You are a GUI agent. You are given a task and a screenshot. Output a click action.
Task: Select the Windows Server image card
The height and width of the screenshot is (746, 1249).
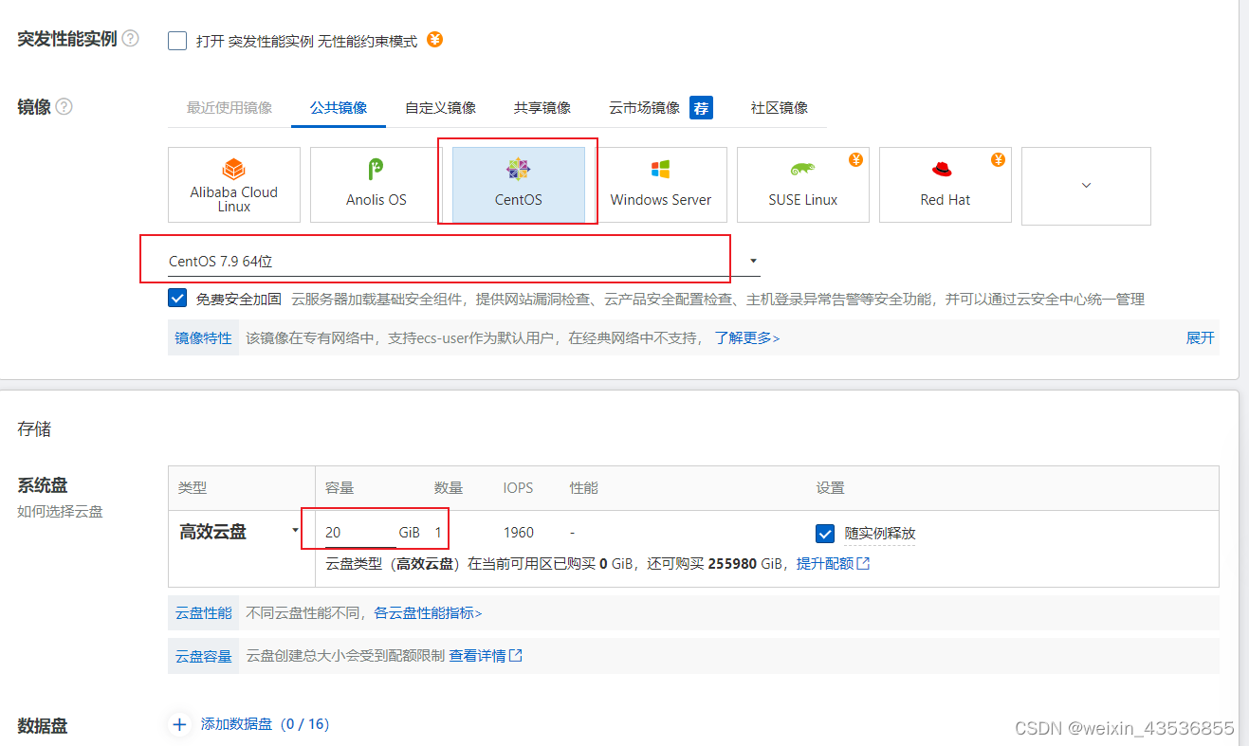click(x=661, y=185)
